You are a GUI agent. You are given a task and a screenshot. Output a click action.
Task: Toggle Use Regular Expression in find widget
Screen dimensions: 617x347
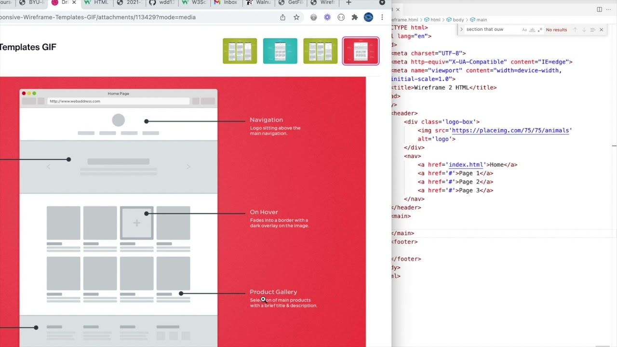pos(540,30)
